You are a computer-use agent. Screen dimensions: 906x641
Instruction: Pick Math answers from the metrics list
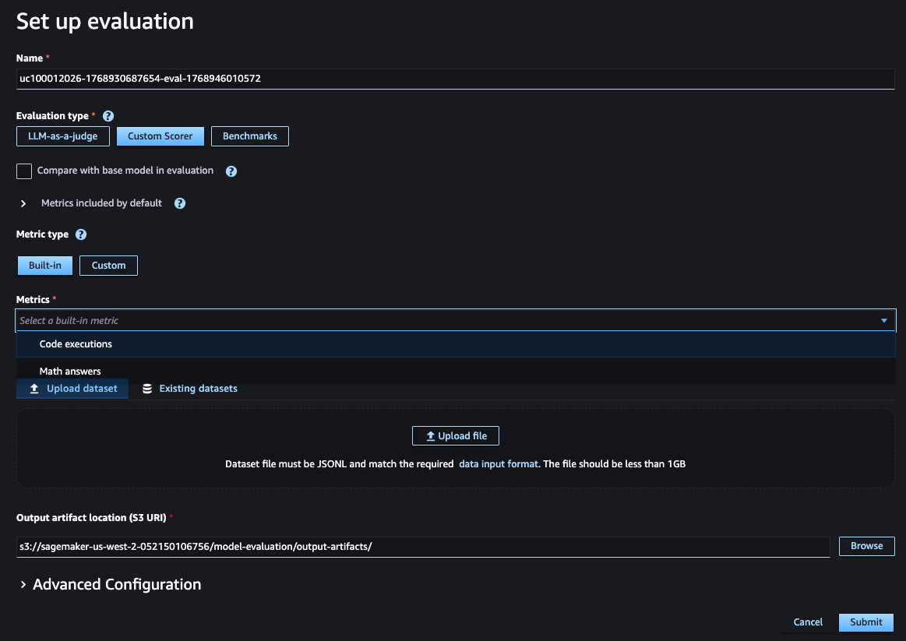(456, 371)
